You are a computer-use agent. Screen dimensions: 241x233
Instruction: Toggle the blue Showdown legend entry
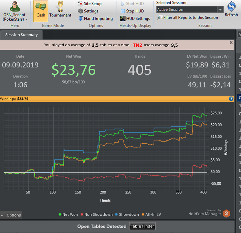click(127, 214)
